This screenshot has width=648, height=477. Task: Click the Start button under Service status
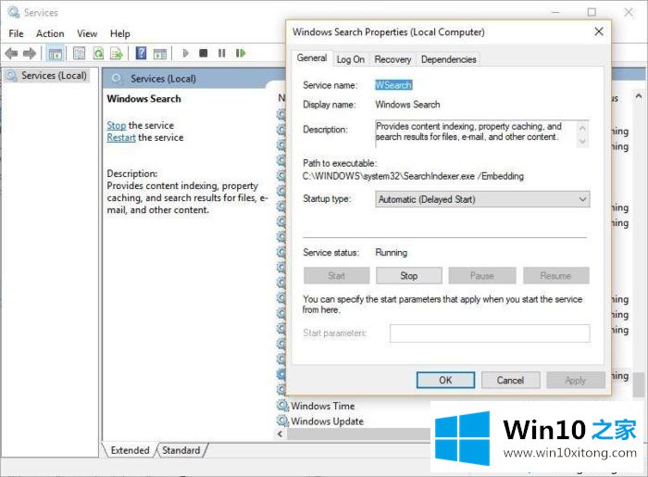click(x=336, y=276)
